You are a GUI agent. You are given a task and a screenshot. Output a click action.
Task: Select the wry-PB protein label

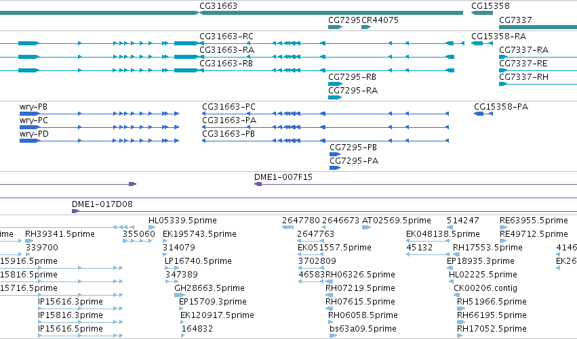tap(33, 107)
